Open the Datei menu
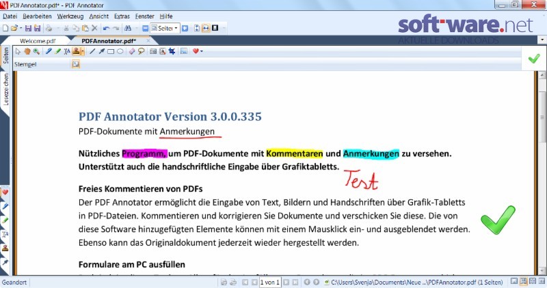This screenshot has width=547, height=288. [x=10, y=16]
